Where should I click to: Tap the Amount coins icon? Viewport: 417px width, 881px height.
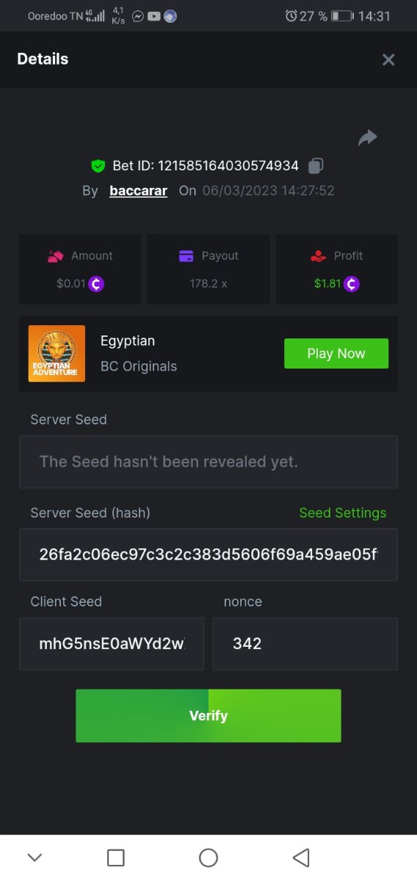[x=56, y=256]
